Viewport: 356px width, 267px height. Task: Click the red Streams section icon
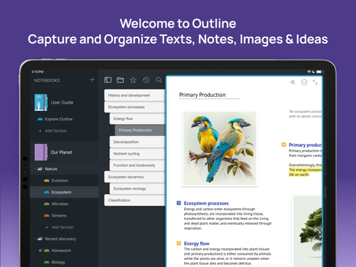(46, 215)
